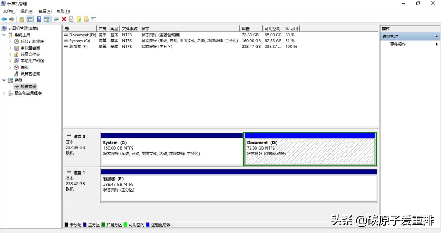Sort by the 卷 column header
441x233 pixels.
[80, 29]
